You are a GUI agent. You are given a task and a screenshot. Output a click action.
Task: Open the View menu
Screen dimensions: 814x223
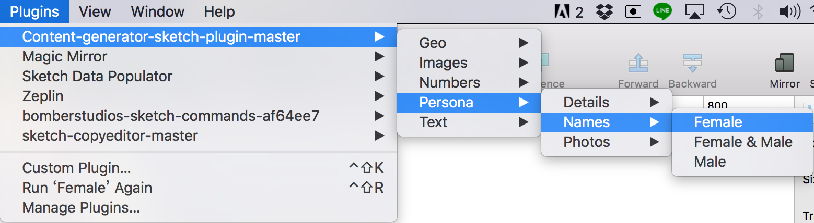95,11
